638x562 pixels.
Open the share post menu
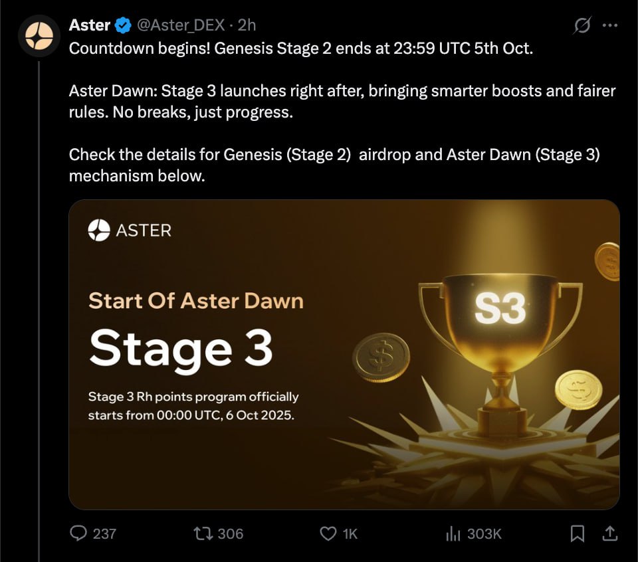coord(609,533)
